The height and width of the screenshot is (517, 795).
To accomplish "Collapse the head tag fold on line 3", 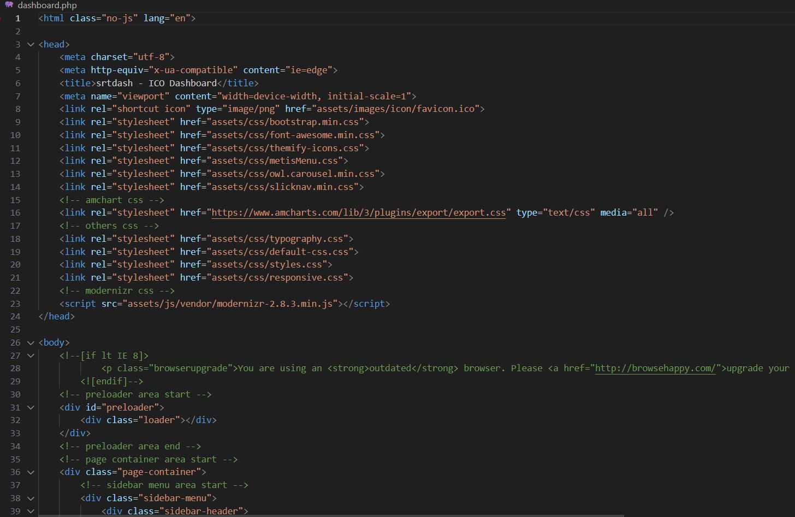I will (x=31, y=44).
